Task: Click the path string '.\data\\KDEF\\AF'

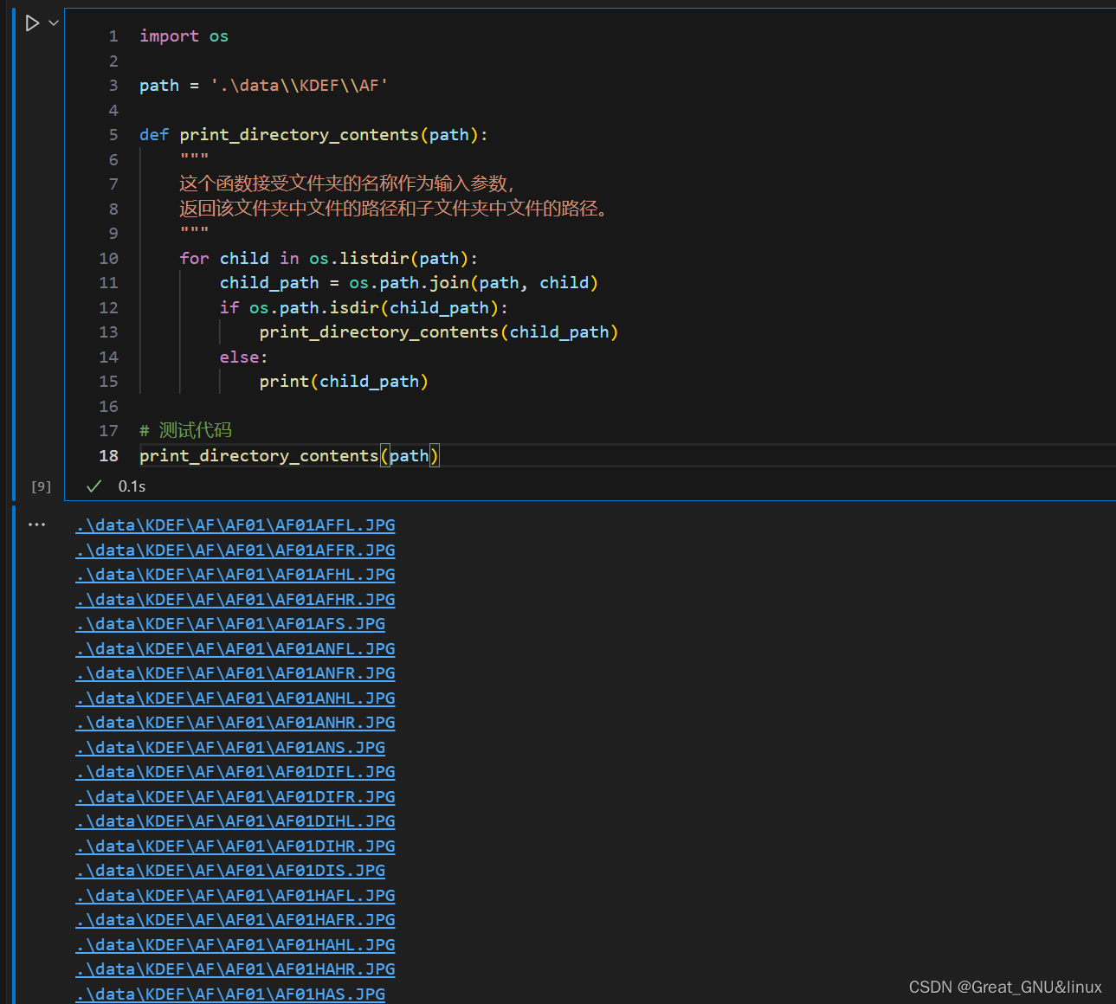Action: [x=300, y=86]
